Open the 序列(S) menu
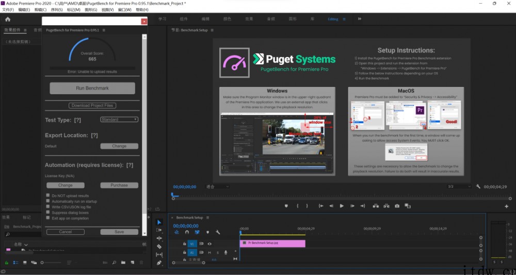Image resolution: width=516 pixels, height=275 pixels. (x=57, y=10)
